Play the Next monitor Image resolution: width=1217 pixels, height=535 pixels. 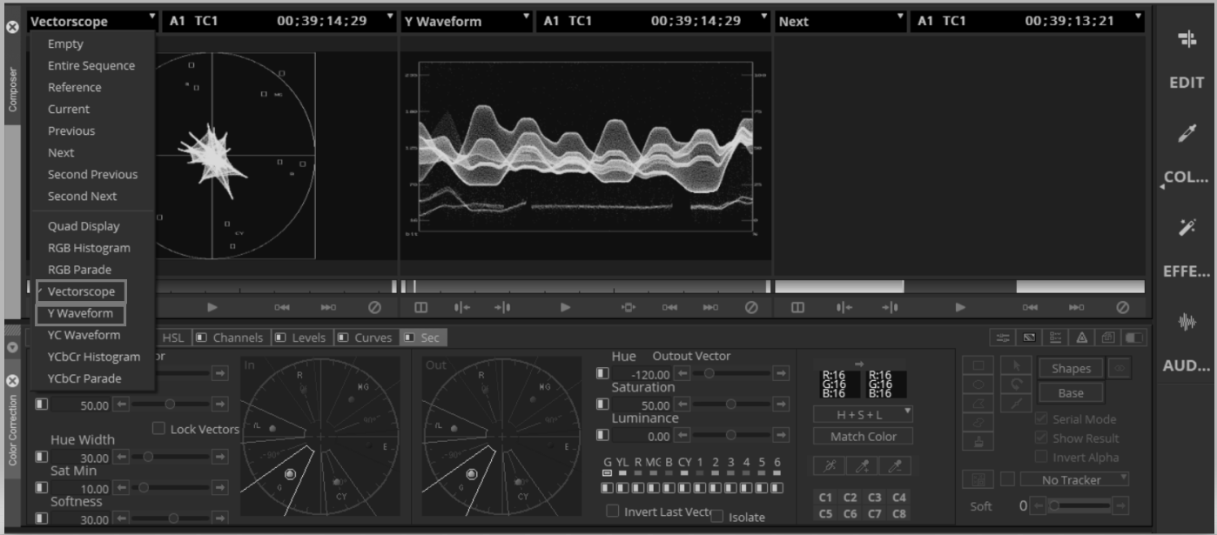[x=960, y=307]
